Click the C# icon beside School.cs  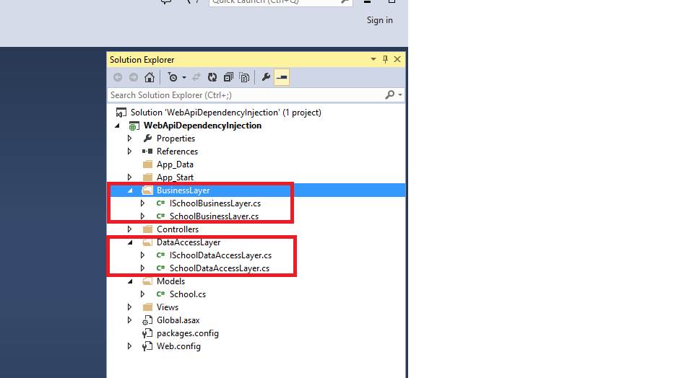coord(160,294)
